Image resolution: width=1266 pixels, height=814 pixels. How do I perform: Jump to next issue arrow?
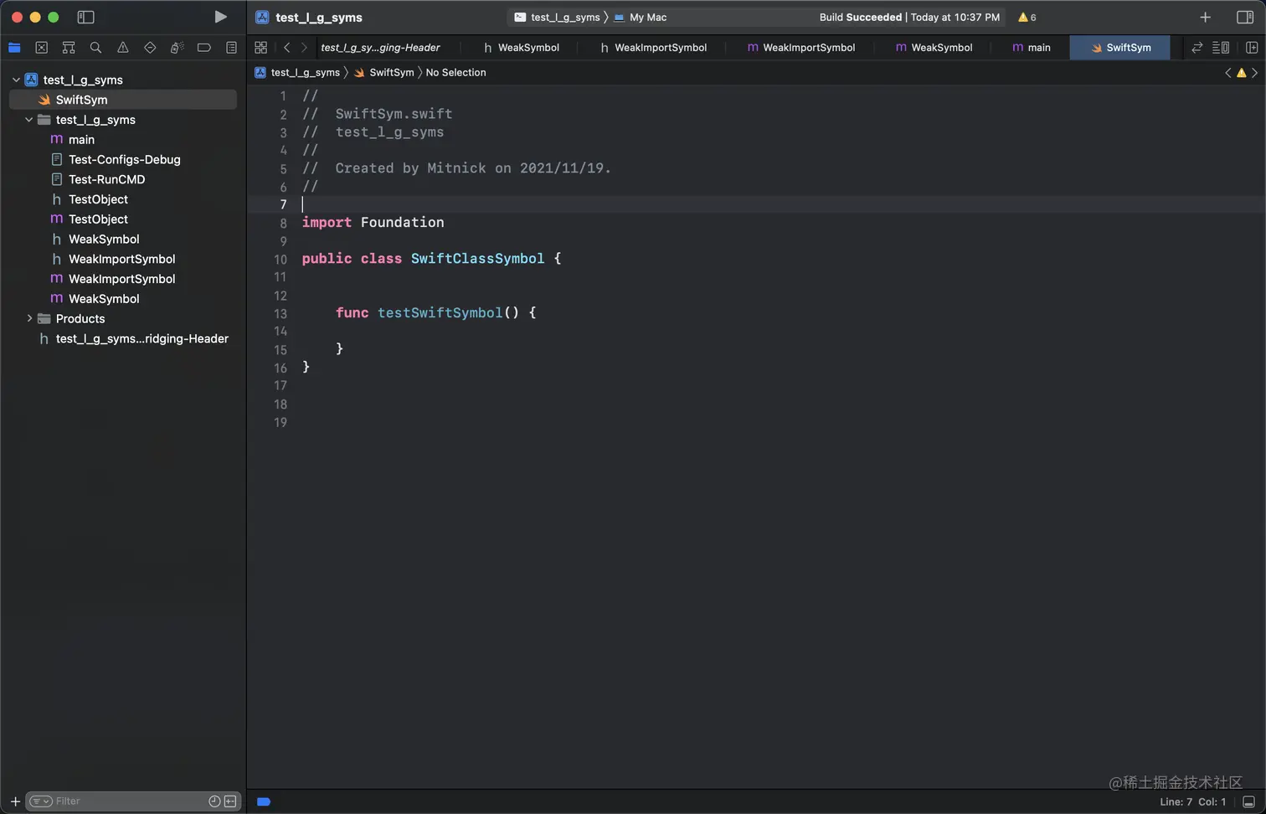tap(1254, 73)
